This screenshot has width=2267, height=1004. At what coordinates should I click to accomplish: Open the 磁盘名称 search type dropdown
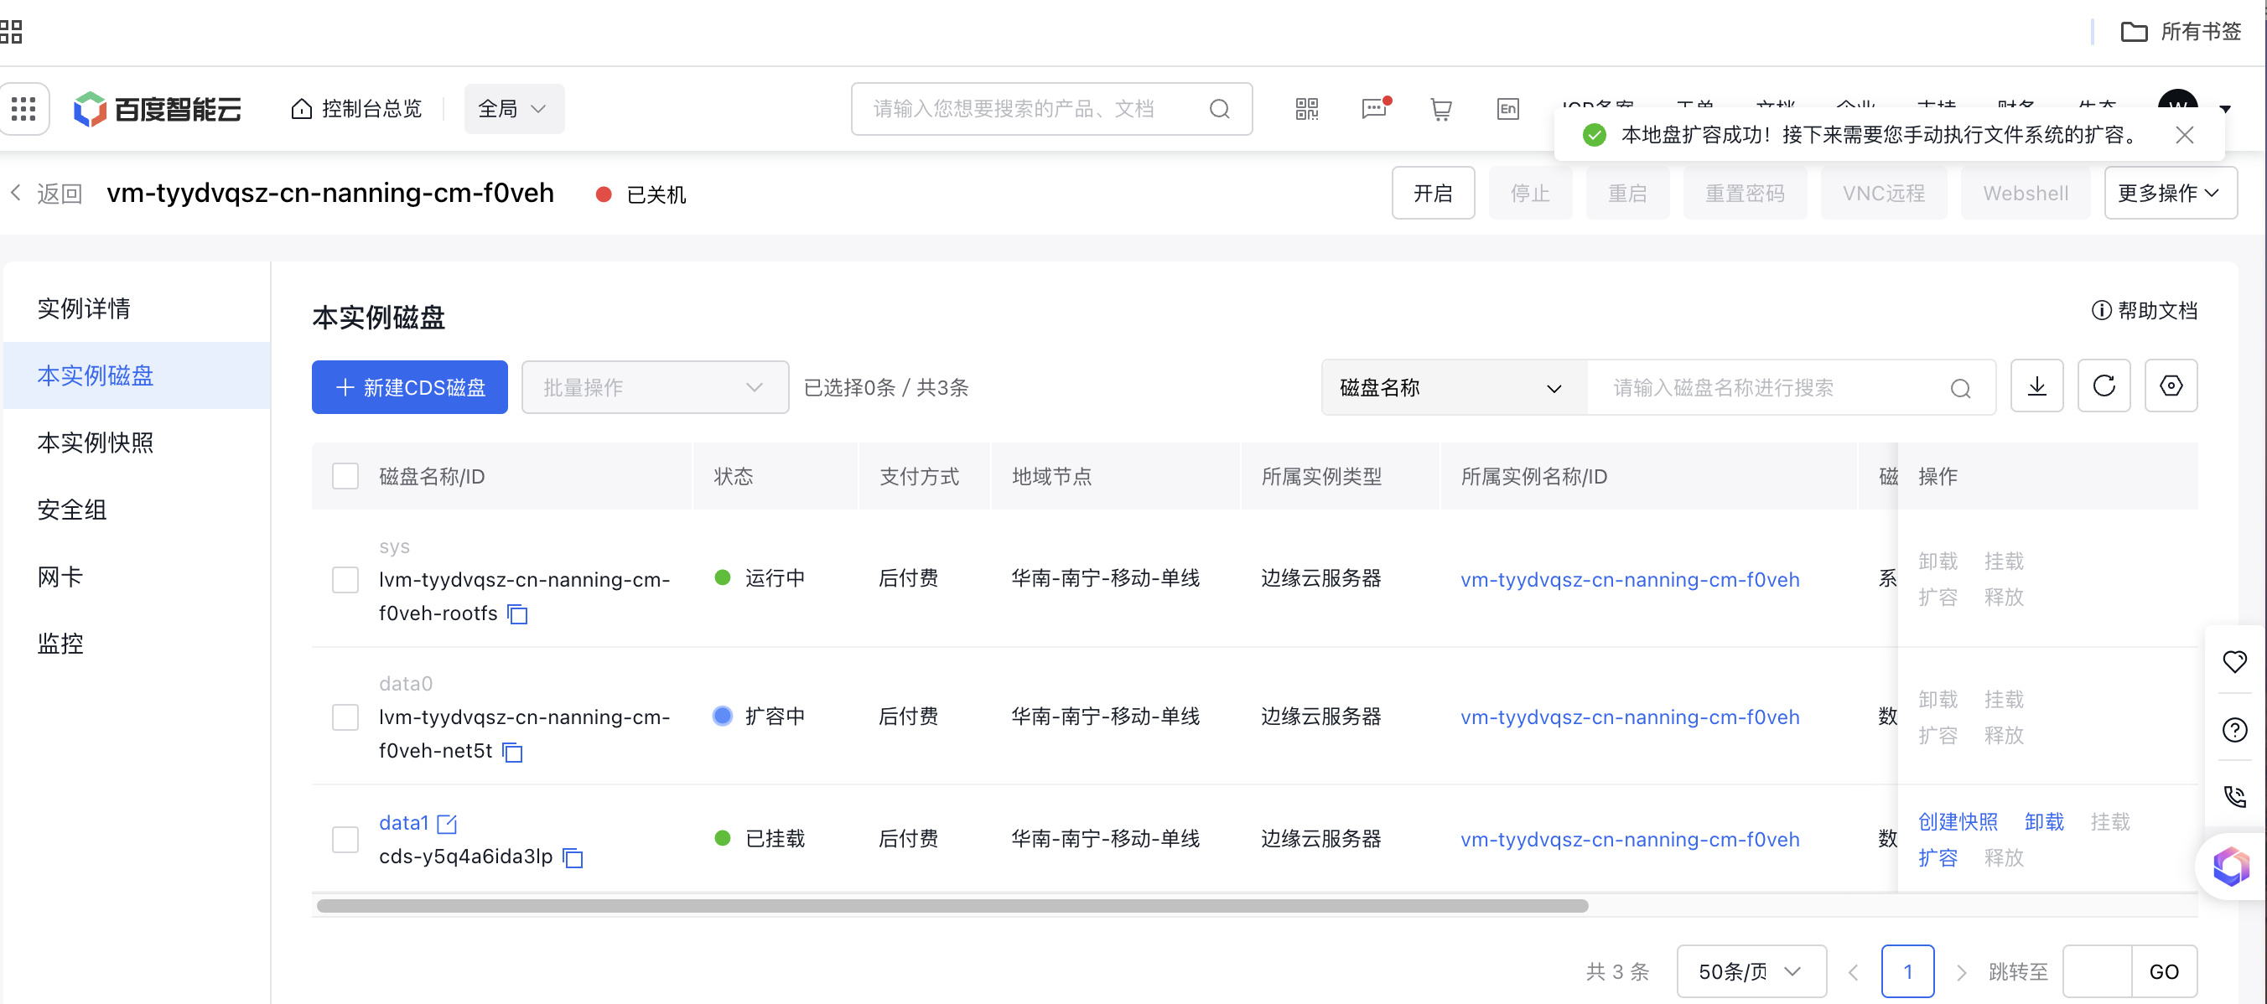click(1454, 387)
